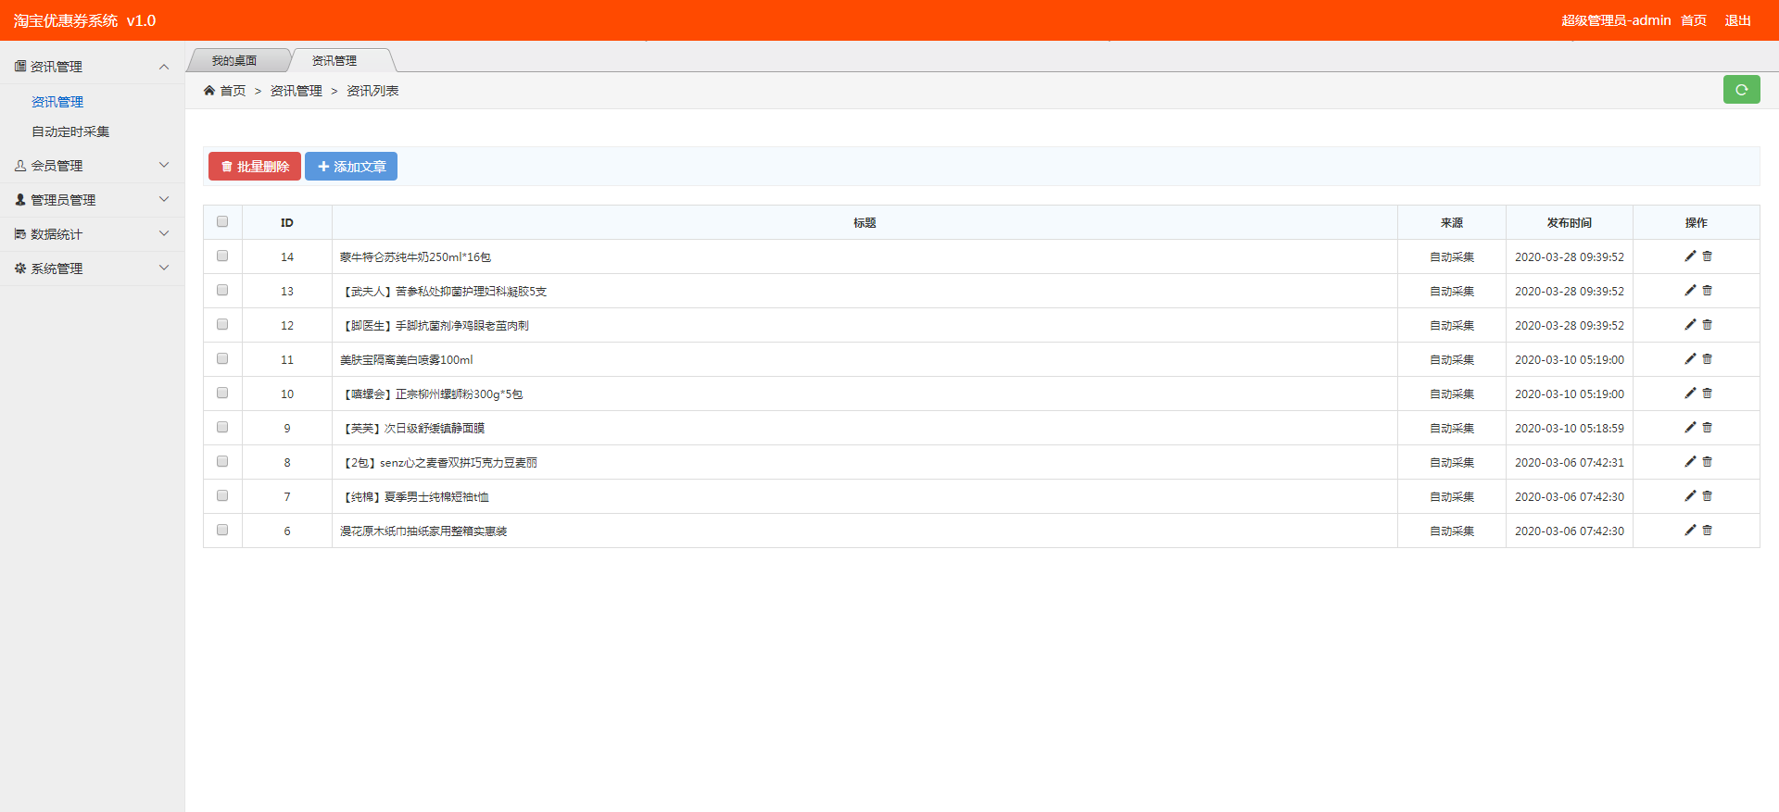This screenshot has width=1779, height=812.
Task: Click 退出 to log out
Action: (1737, 20)
